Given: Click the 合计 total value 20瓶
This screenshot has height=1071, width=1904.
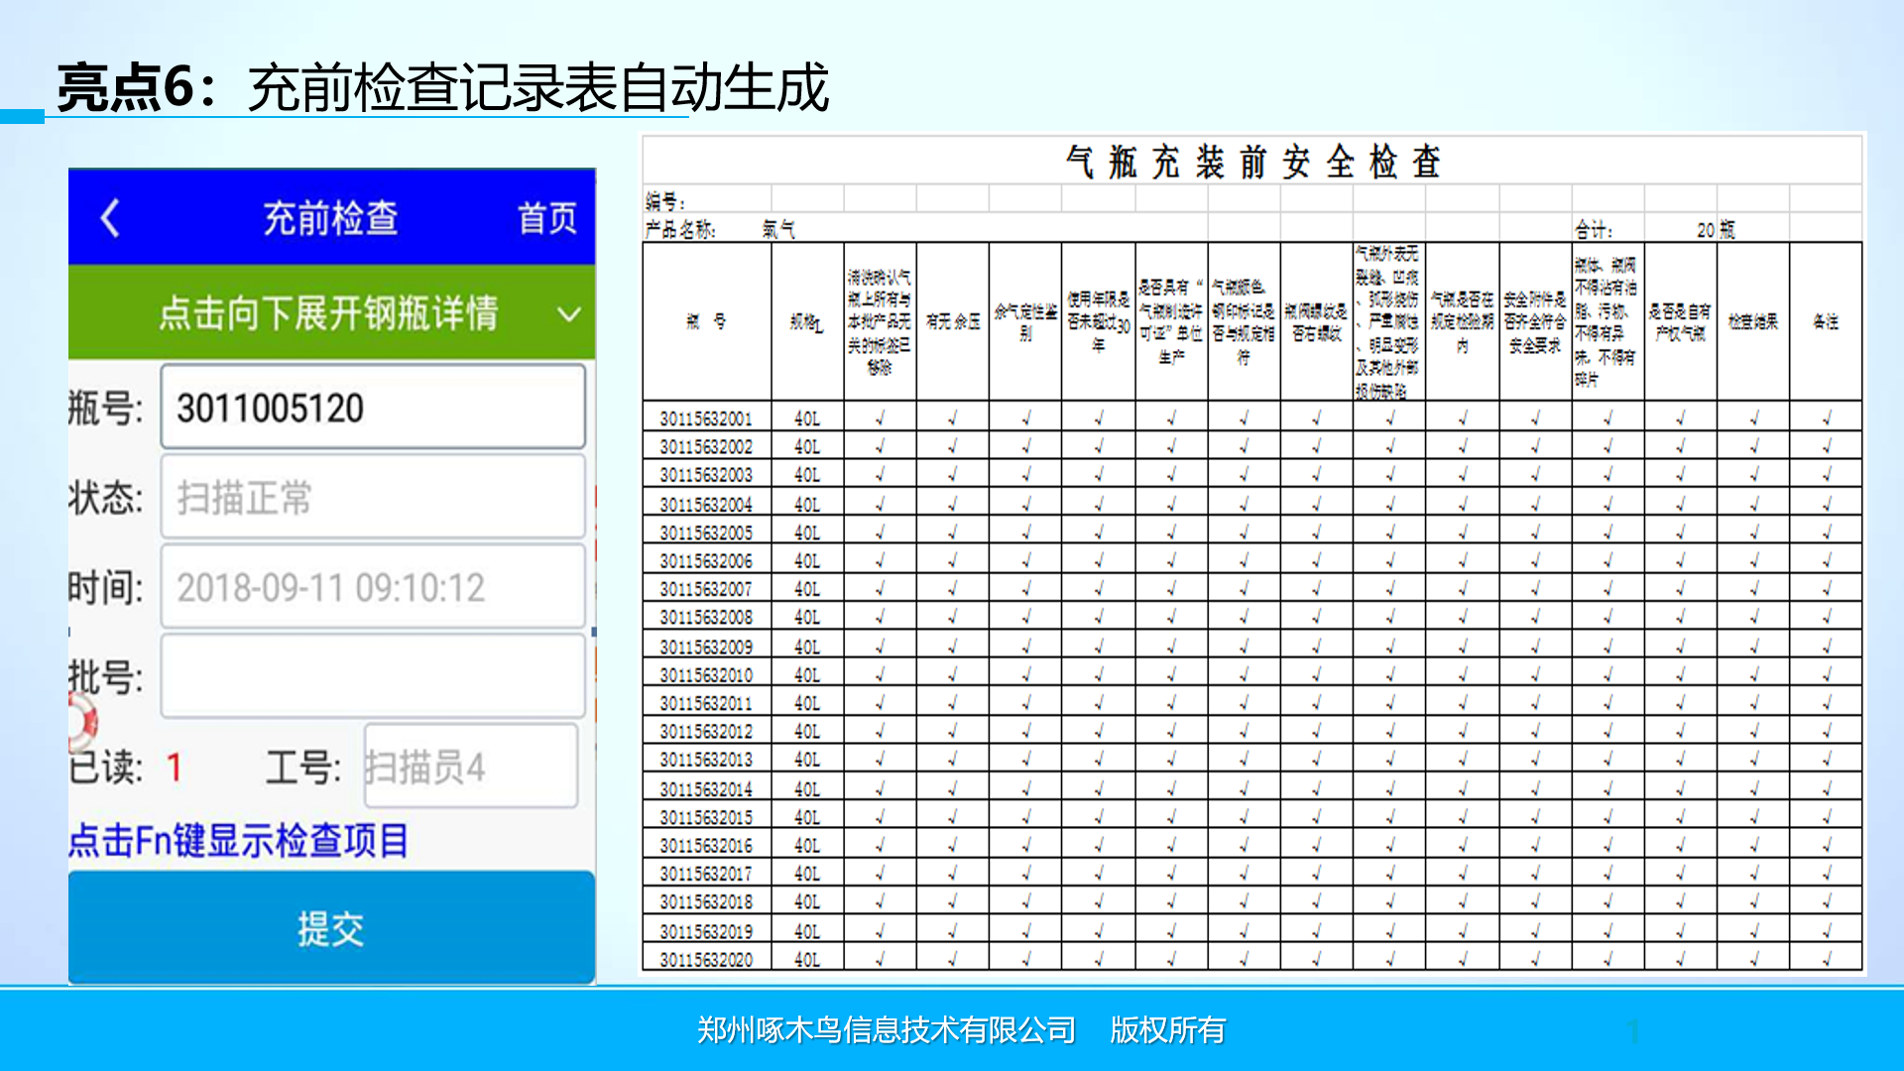Looking at the screenshot, I should click(1716, 229).
